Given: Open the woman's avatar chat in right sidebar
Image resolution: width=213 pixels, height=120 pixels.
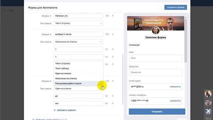Looking at the screenshot, I should [x=208, y=94].
